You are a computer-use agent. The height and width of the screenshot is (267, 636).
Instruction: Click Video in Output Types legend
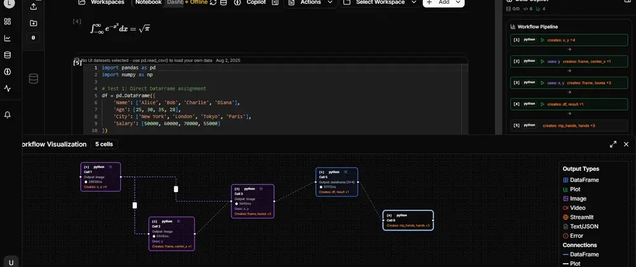pos(574,208)
